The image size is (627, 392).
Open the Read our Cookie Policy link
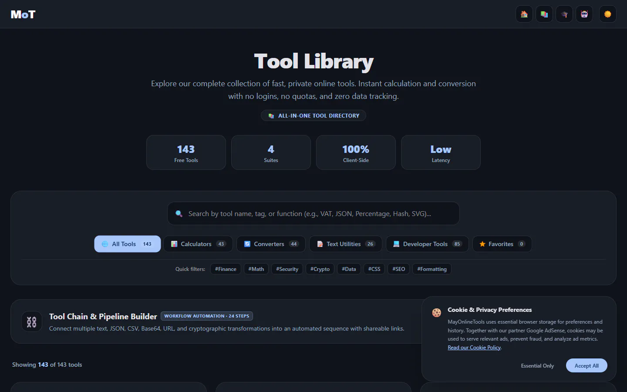click(x=474, y=348)
